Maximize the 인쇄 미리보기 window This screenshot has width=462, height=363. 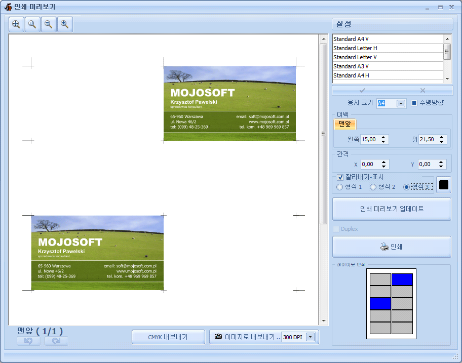click(x=440, y=8)
